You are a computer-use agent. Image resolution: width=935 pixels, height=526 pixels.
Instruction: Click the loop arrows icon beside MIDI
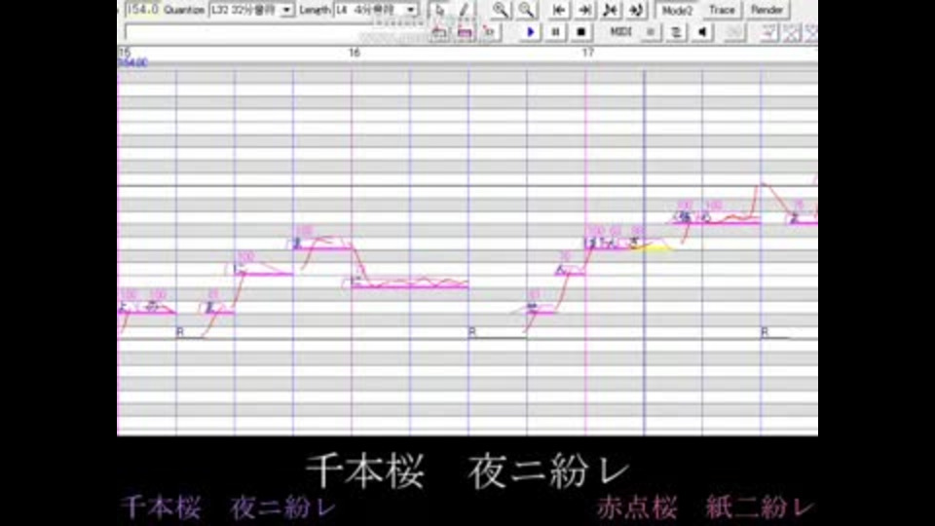pyautogui.click(x=676, y=32)
